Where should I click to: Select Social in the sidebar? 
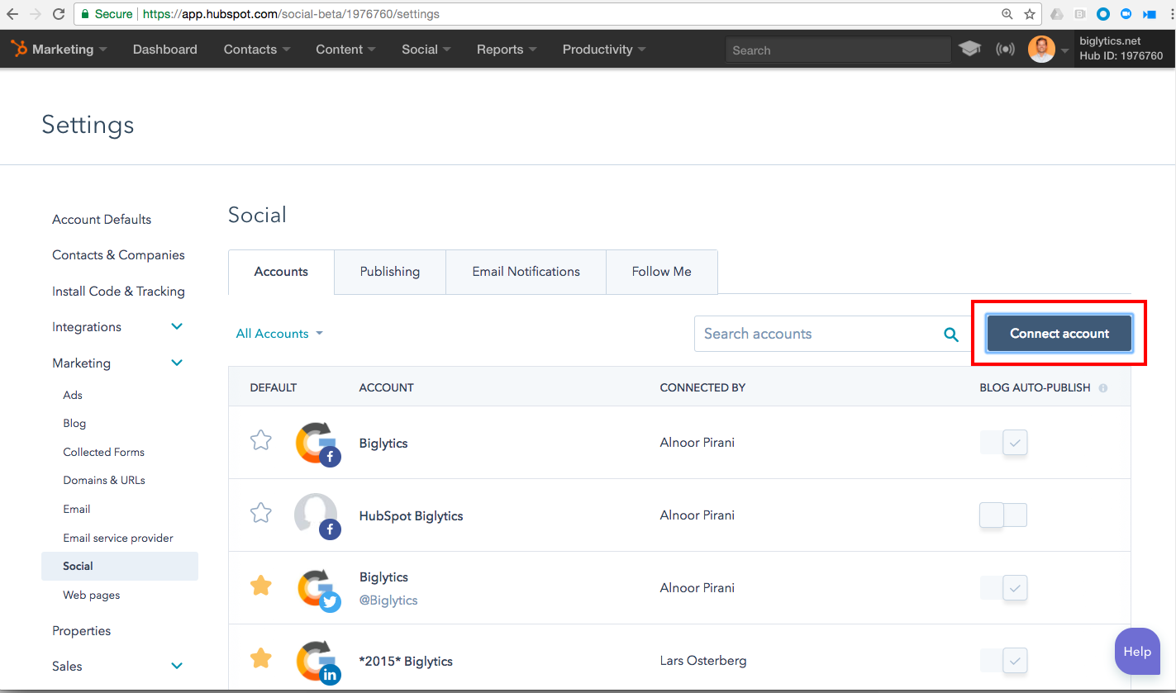pos(120,566)
